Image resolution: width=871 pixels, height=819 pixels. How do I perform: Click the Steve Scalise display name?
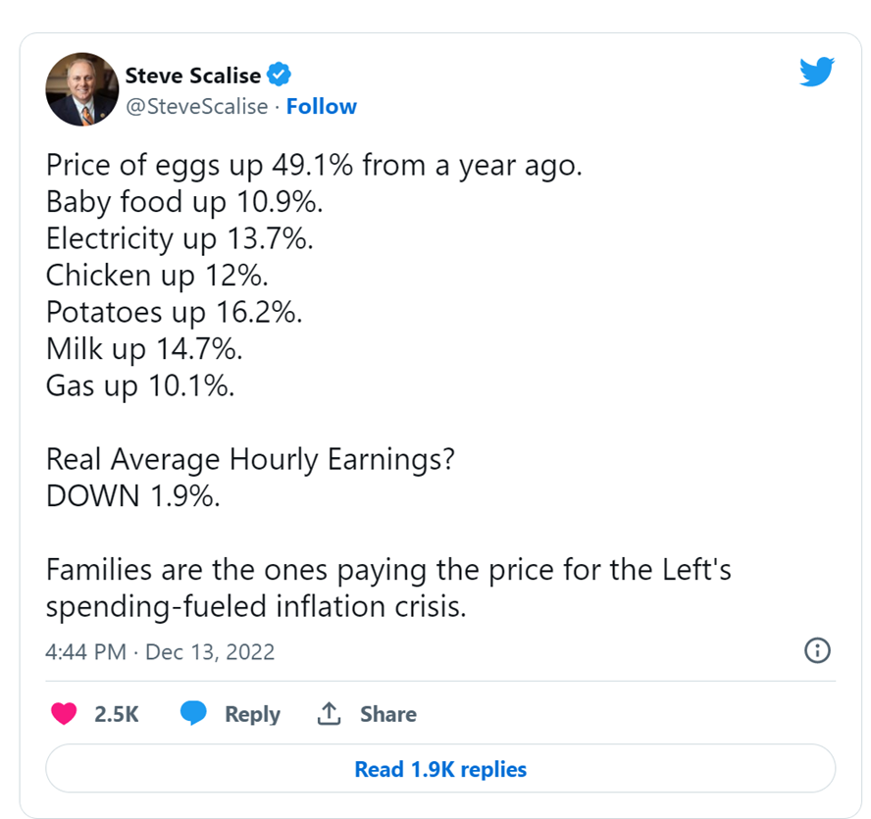point(193,75)
